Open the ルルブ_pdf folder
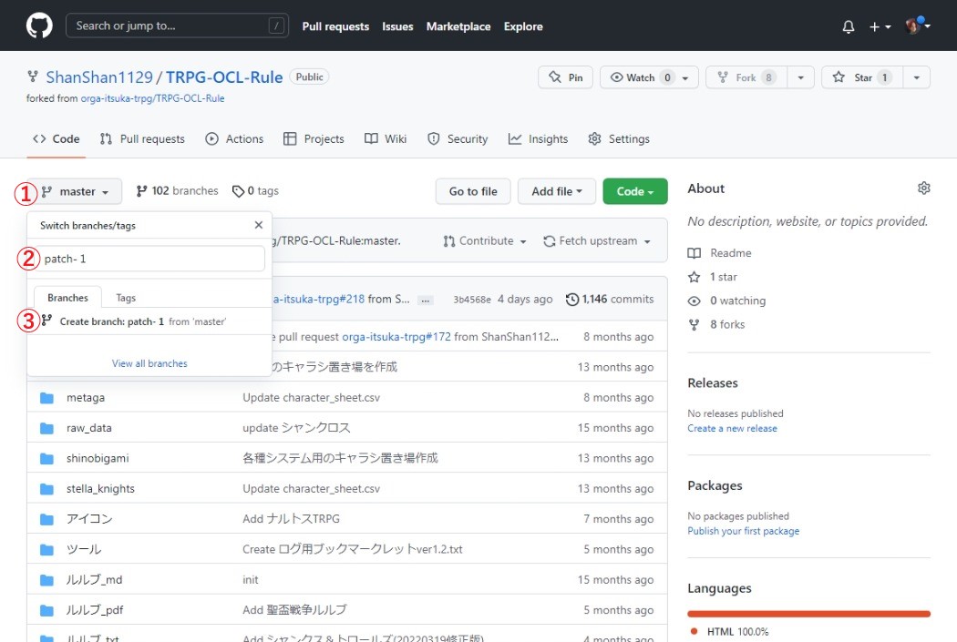Viewport: 957px width, 642px height. coord(95,610)
